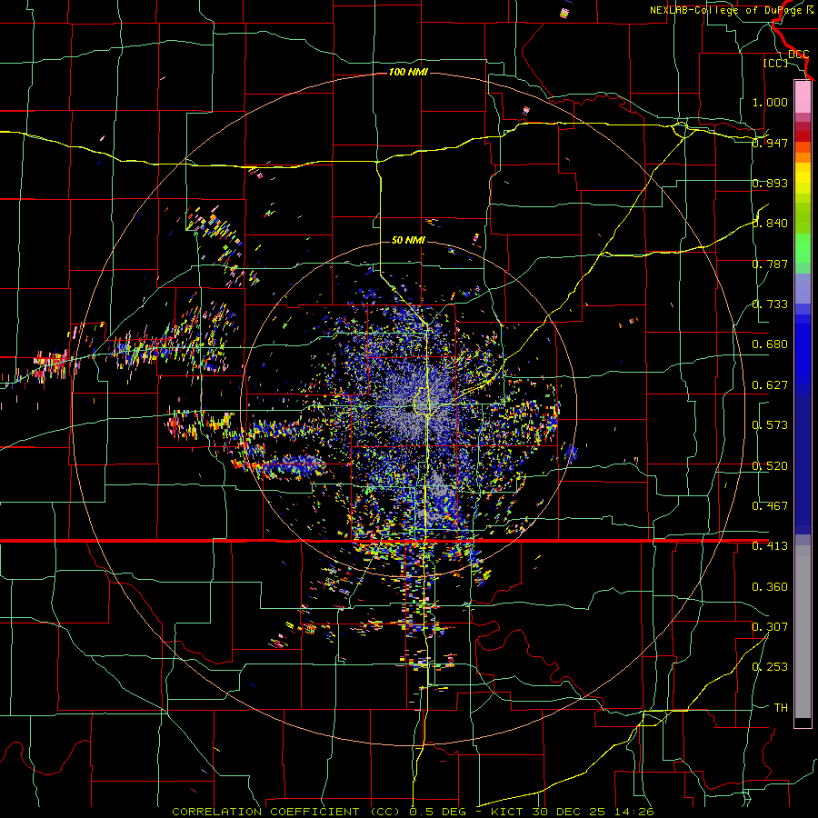
Task: Click the NEXLAB-College of DuPage label
Action: [731, 10]
